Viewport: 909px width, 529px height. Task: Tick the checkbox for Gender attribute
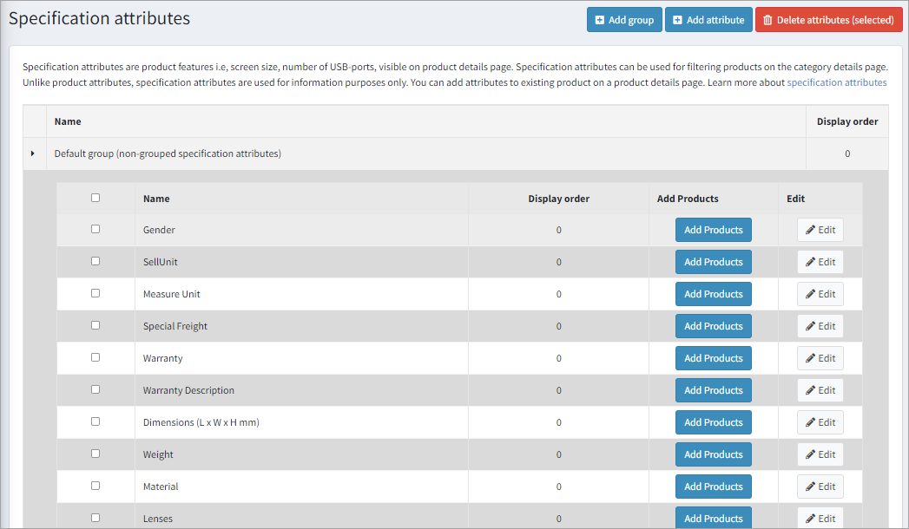tap(96, 229)
